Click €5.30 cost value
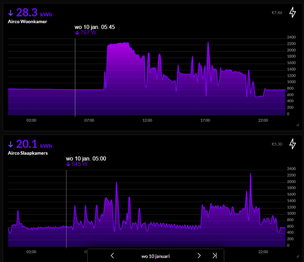This screenshot has width=304, height=262. click(x=277, y=144)
